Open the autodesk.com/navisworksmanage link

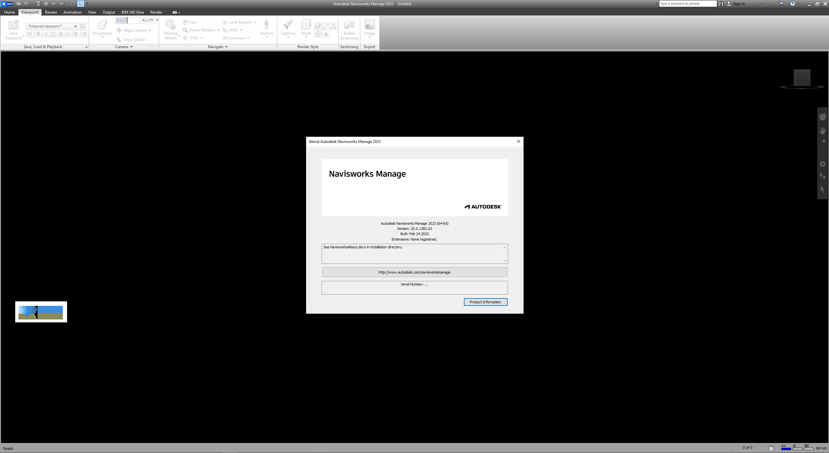(414, 272)
